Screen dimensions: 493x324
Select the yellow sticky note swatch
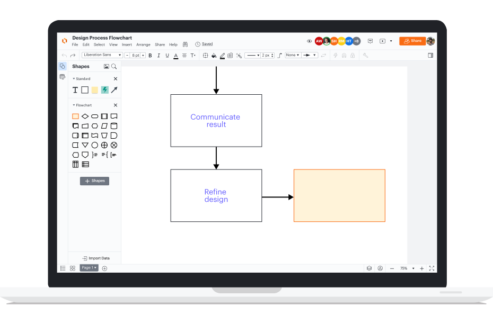94,90
